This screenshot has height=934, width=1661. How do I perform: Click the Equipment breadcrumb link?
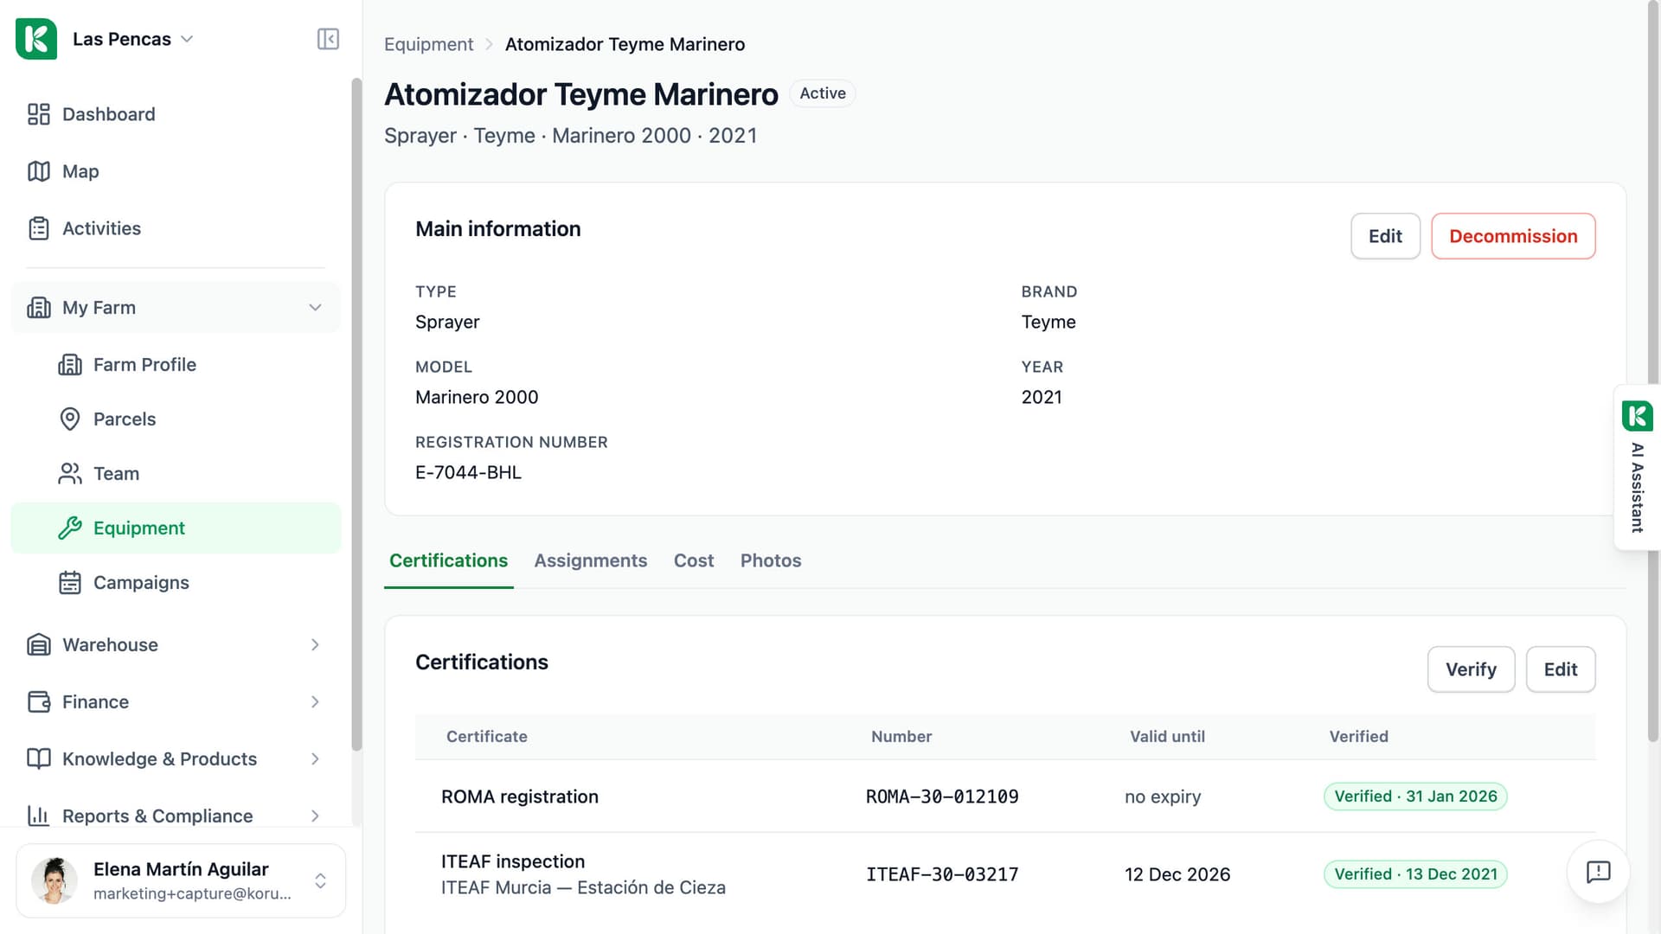pyautogui.click(x=428, y=44)
